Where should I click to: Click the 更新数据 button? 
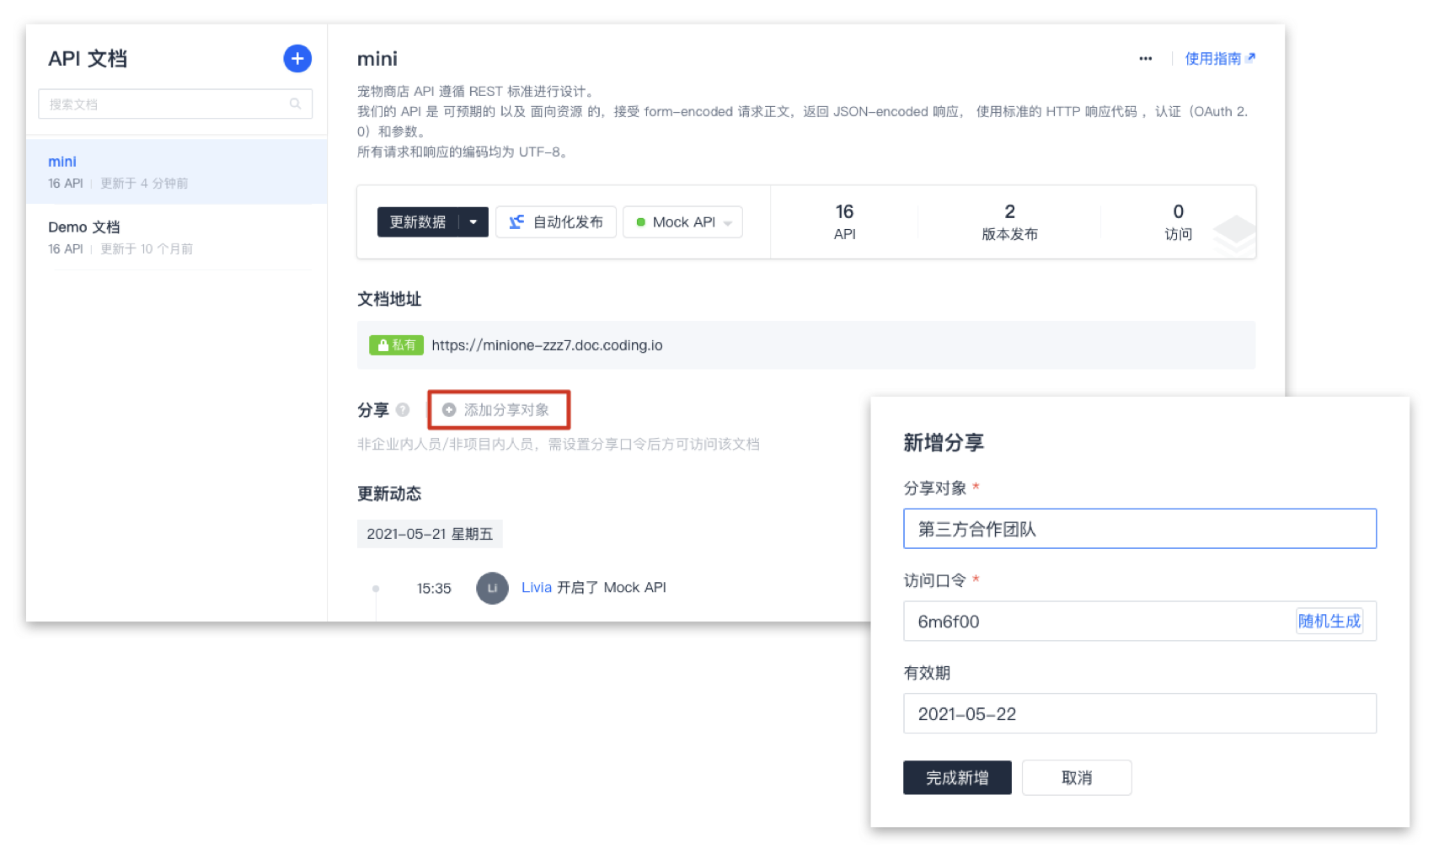tap(418, 222)
